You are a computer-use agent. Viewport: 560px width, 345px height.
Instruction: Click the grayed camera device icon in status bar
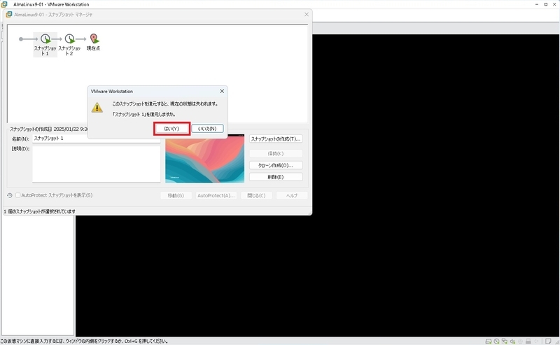520,342
